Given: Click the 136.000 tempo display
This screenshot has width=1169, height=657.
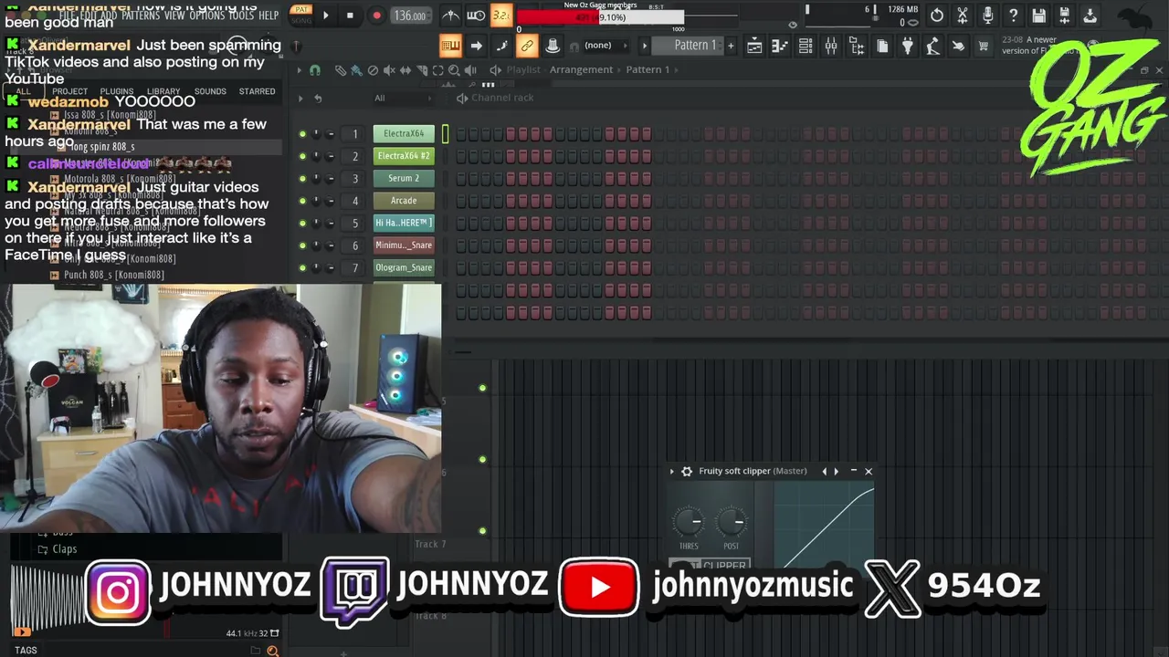Looking at the screenshot, I should click(x=410, y=16).
